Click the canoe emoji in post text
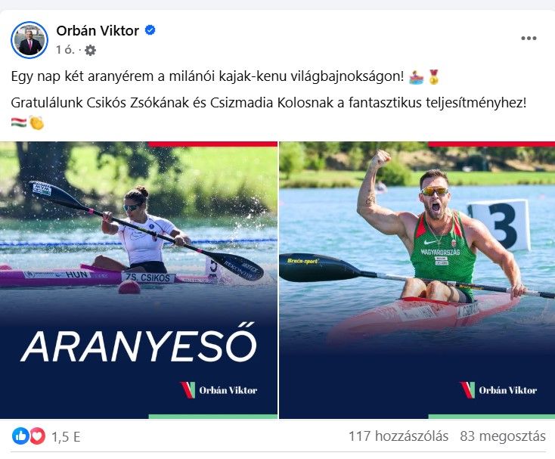 coord(416,77)
